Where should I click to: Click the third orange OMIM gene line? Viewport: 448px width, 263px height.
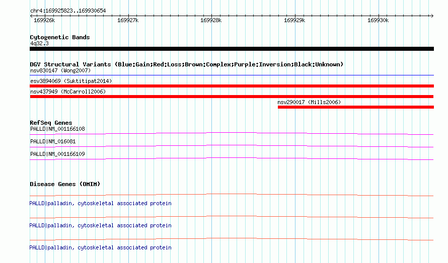tap(232, 239)
